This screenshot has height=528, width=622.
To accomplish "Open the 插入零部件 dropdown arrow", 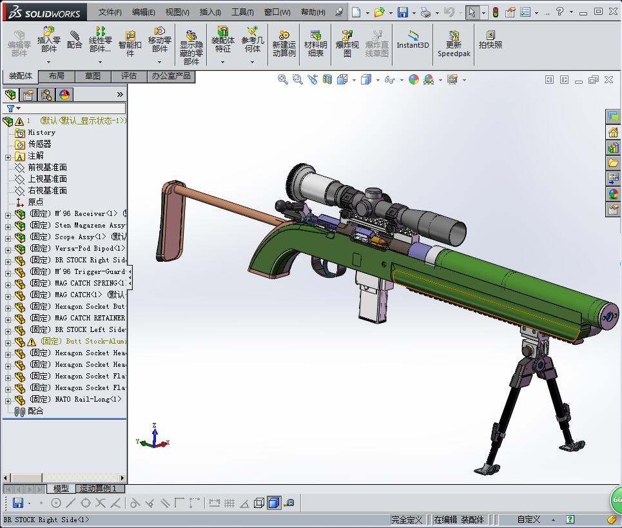I will [x=48, y=63].
